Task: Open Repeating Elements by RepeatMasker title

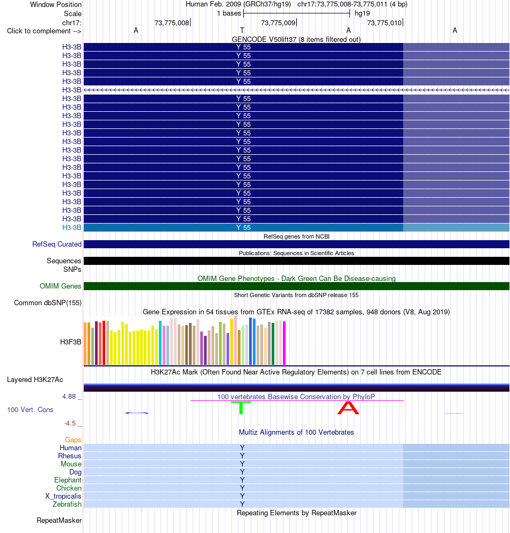Action: pos(296,513)
